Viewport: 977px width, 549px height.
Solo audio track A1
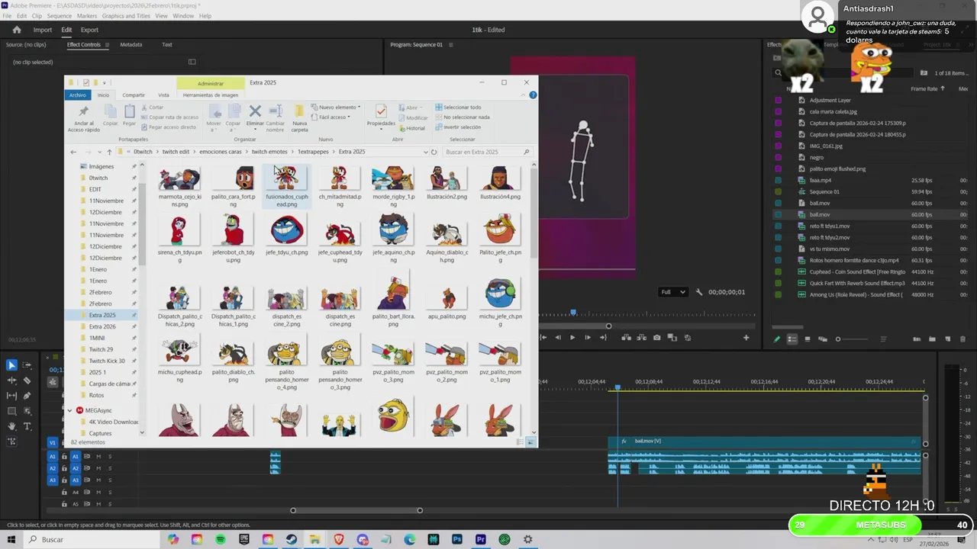tap(110, 456)
